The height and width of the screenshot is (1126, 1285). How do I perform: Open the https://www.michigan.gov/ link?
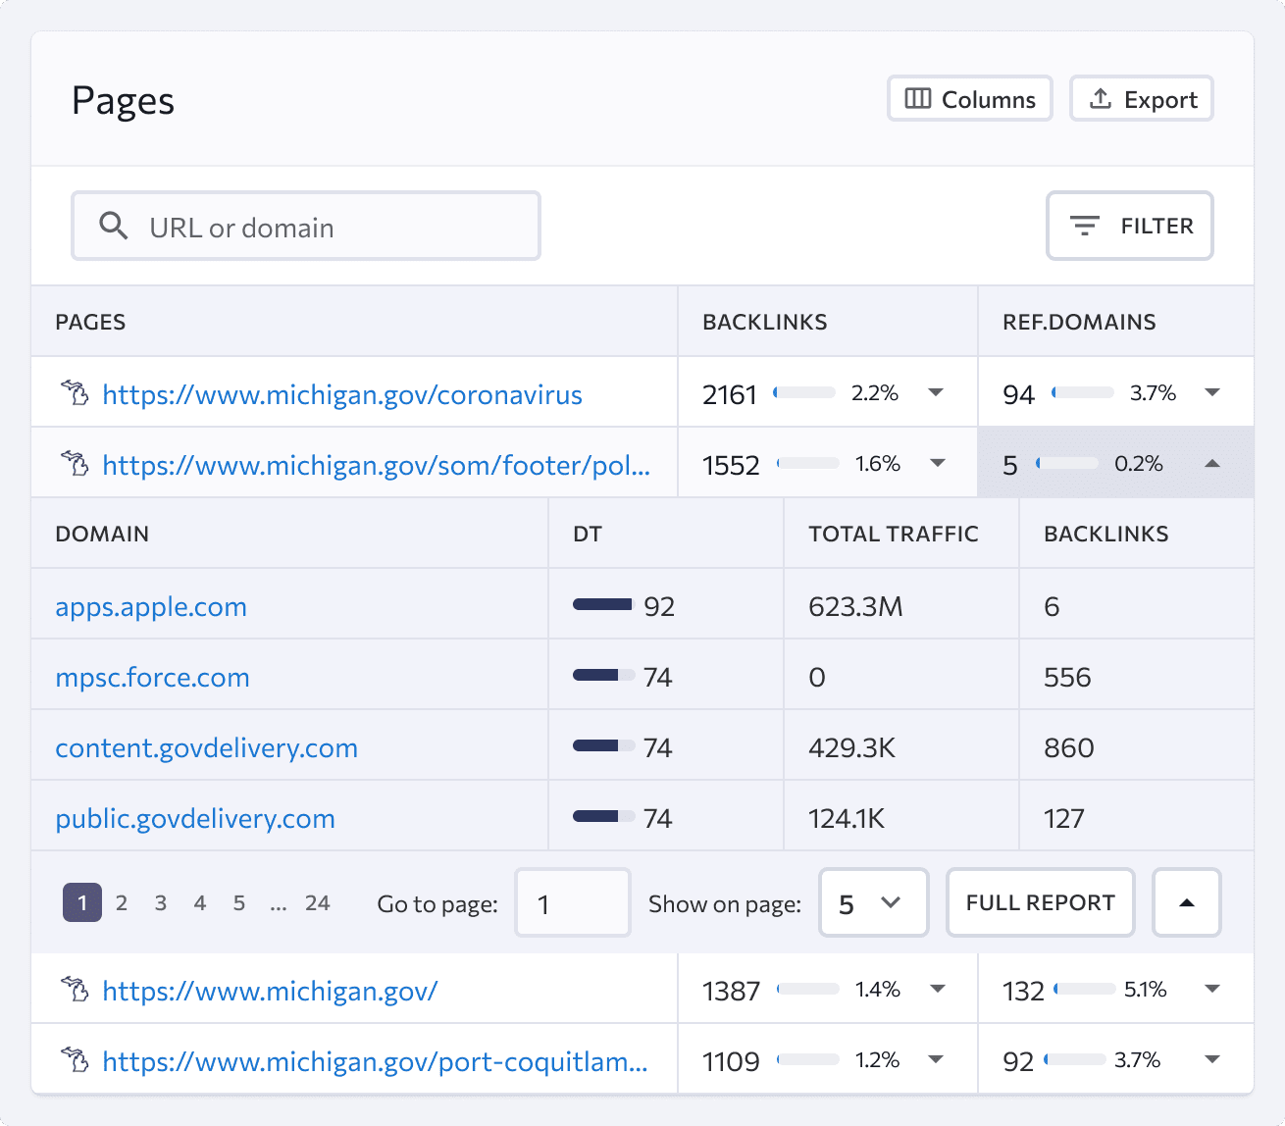pyautogui.click(x=270, y=991)
